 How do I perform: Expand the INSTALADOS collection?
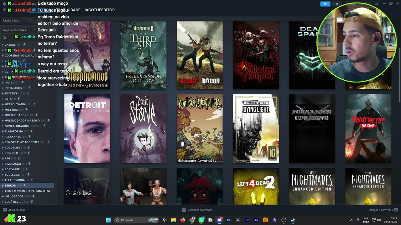[x=3, y=88]
